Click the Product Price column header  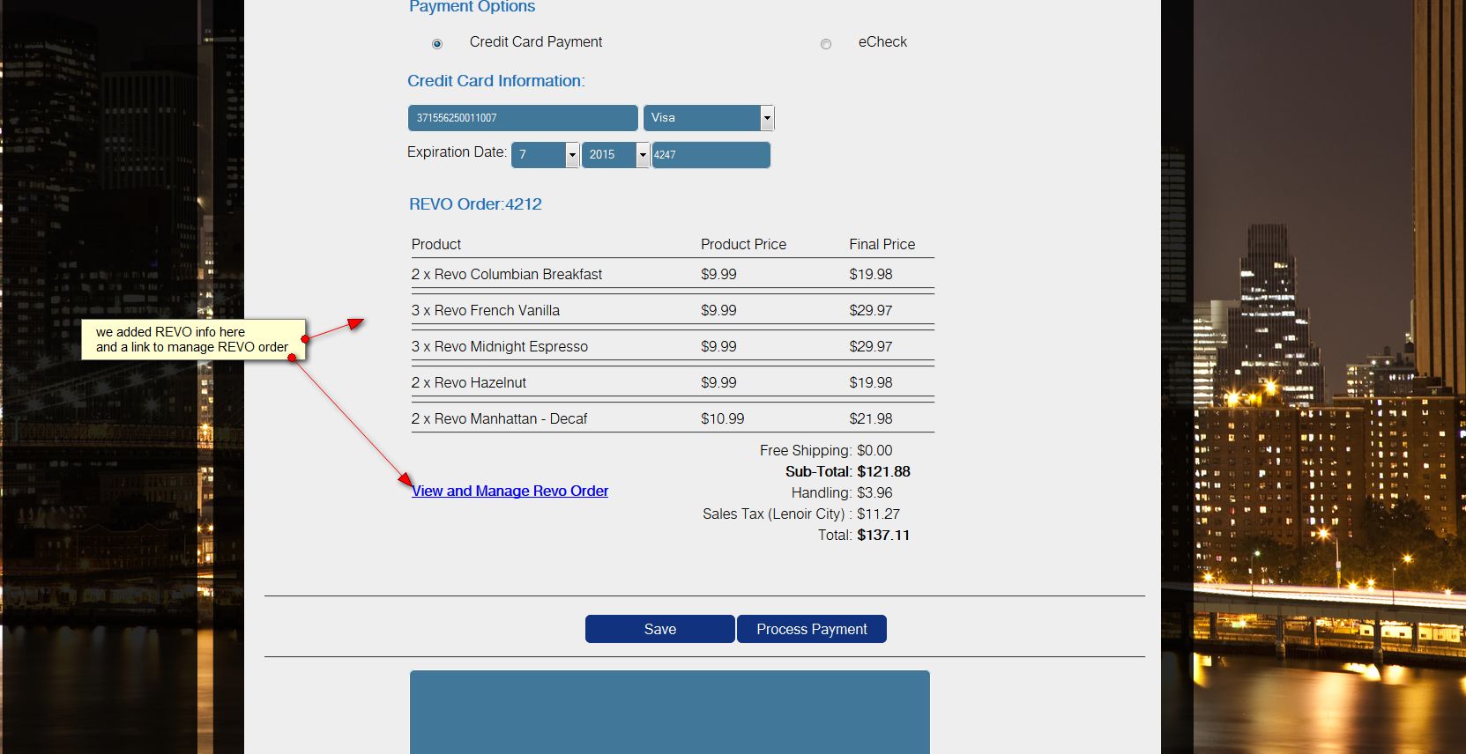(x=743, y=245)
